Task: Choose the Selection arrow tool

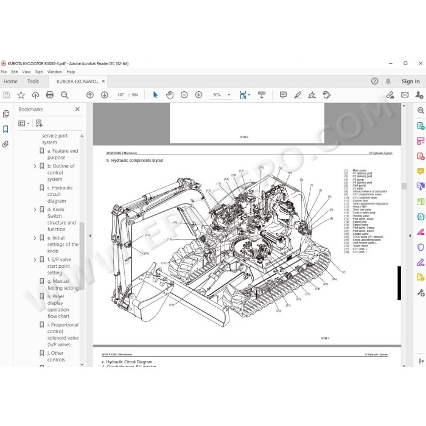Action: coord(155,95)
